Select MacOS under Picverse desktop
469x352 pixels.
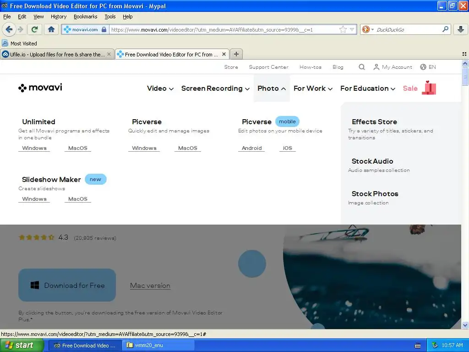pyautogui.click(x=187, y=148)
